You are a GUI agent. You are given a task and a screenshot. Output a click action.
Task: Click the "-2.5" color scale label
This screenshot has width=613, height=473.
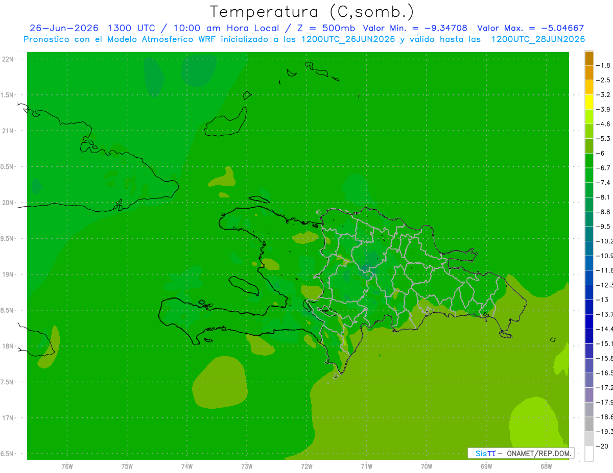[604, 80]
